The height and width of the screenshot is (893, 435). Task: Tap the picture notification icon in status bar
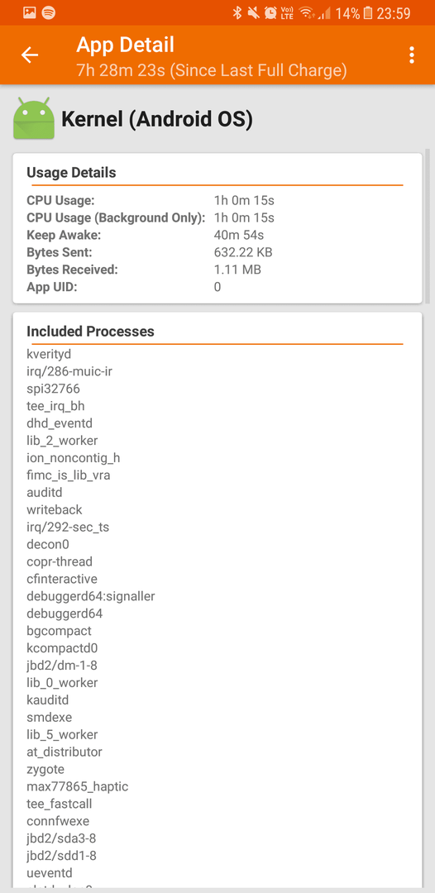pos(30,12)
